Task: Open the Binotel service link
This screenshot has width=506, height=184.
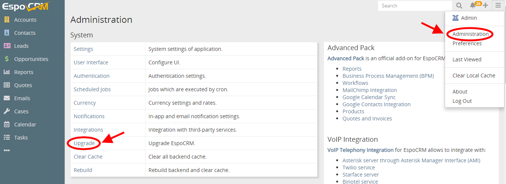Action: point(360,182)
